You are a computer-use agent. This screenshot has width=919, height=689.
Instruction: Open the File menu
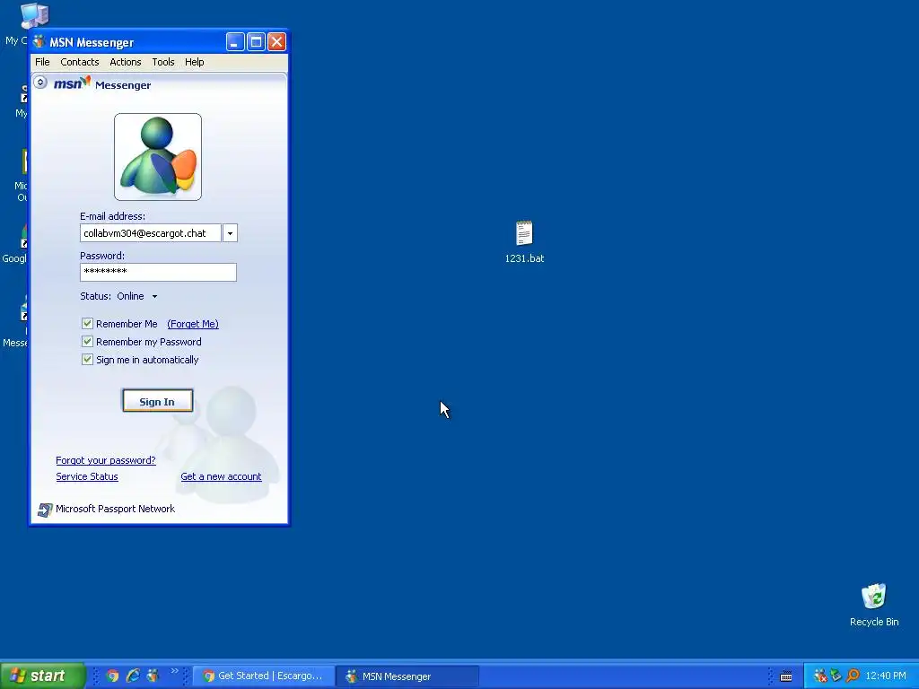point(42,62)
